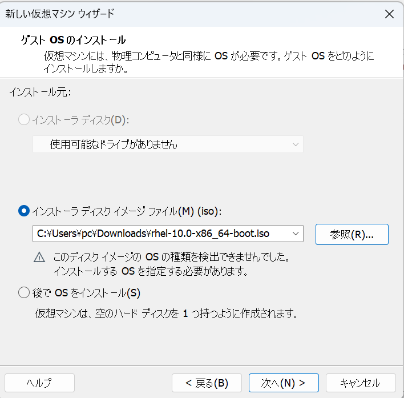Click the empty hard disk description text
Viewport: 404px width, 398px height.
166,313
